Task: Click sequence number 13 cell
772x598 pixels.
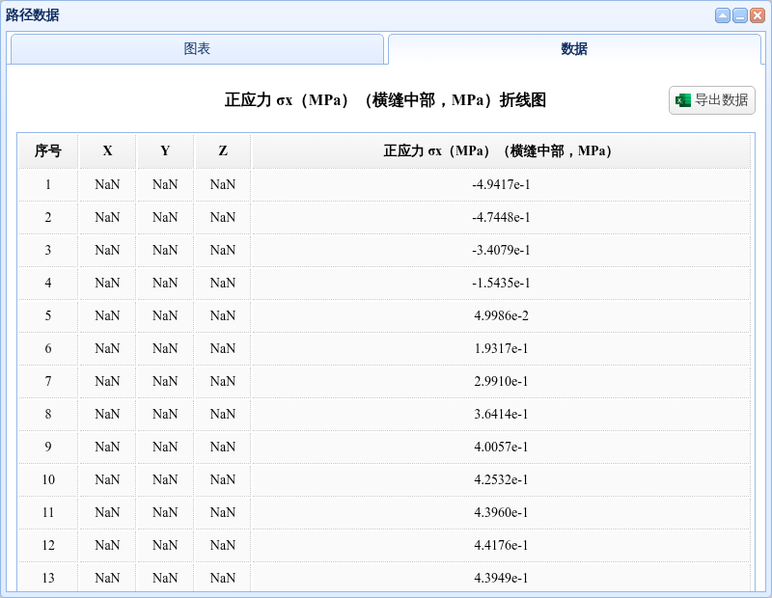Action: tap(47, 578)
